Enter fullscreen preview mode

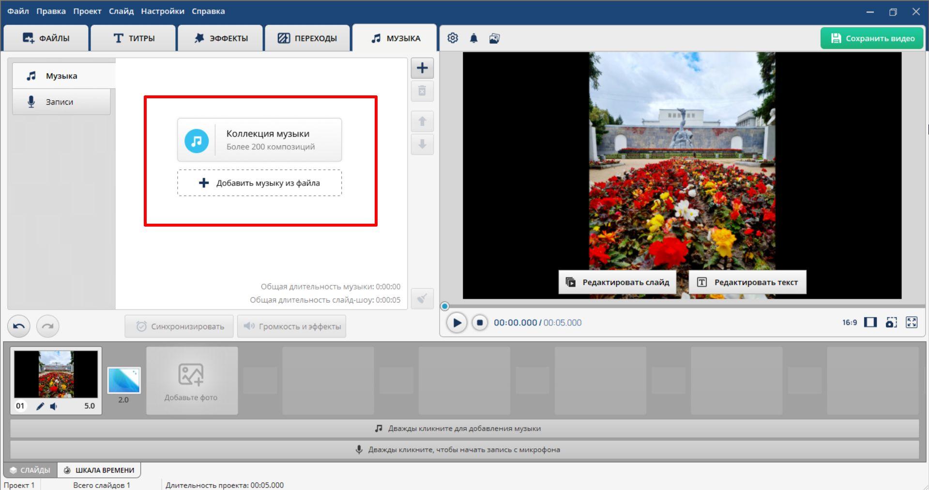tap(912, 322)
